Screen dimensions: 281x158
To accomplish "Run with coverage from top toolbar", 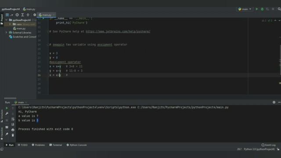I will 267,9.
